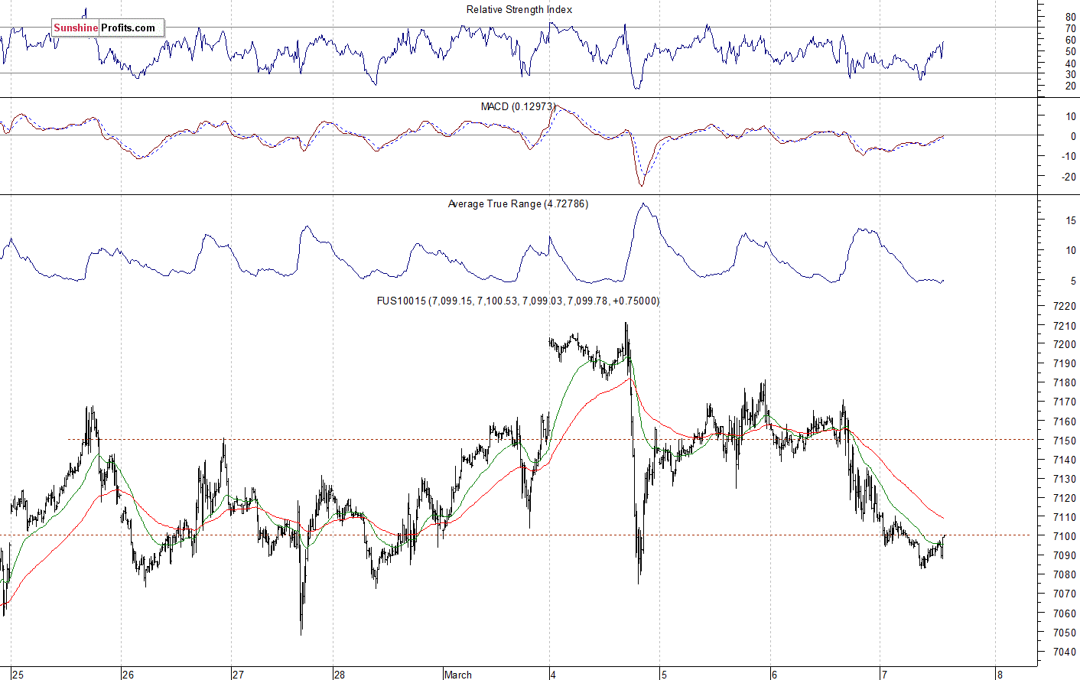This screenshot has height=680, width=1080.
Task: Click the 70 level on RSI axis
Action: tap(1070, 28)
